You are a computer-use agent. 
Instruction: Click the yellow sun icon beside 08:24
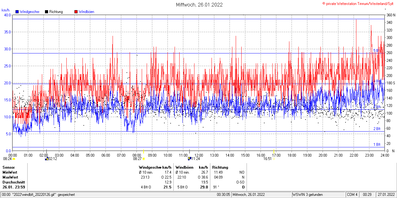pyautogui.click(x=14, y=159)
